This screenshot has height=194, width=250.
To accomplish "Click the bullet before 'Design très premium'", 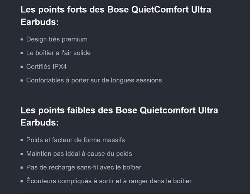I will 22,40.
